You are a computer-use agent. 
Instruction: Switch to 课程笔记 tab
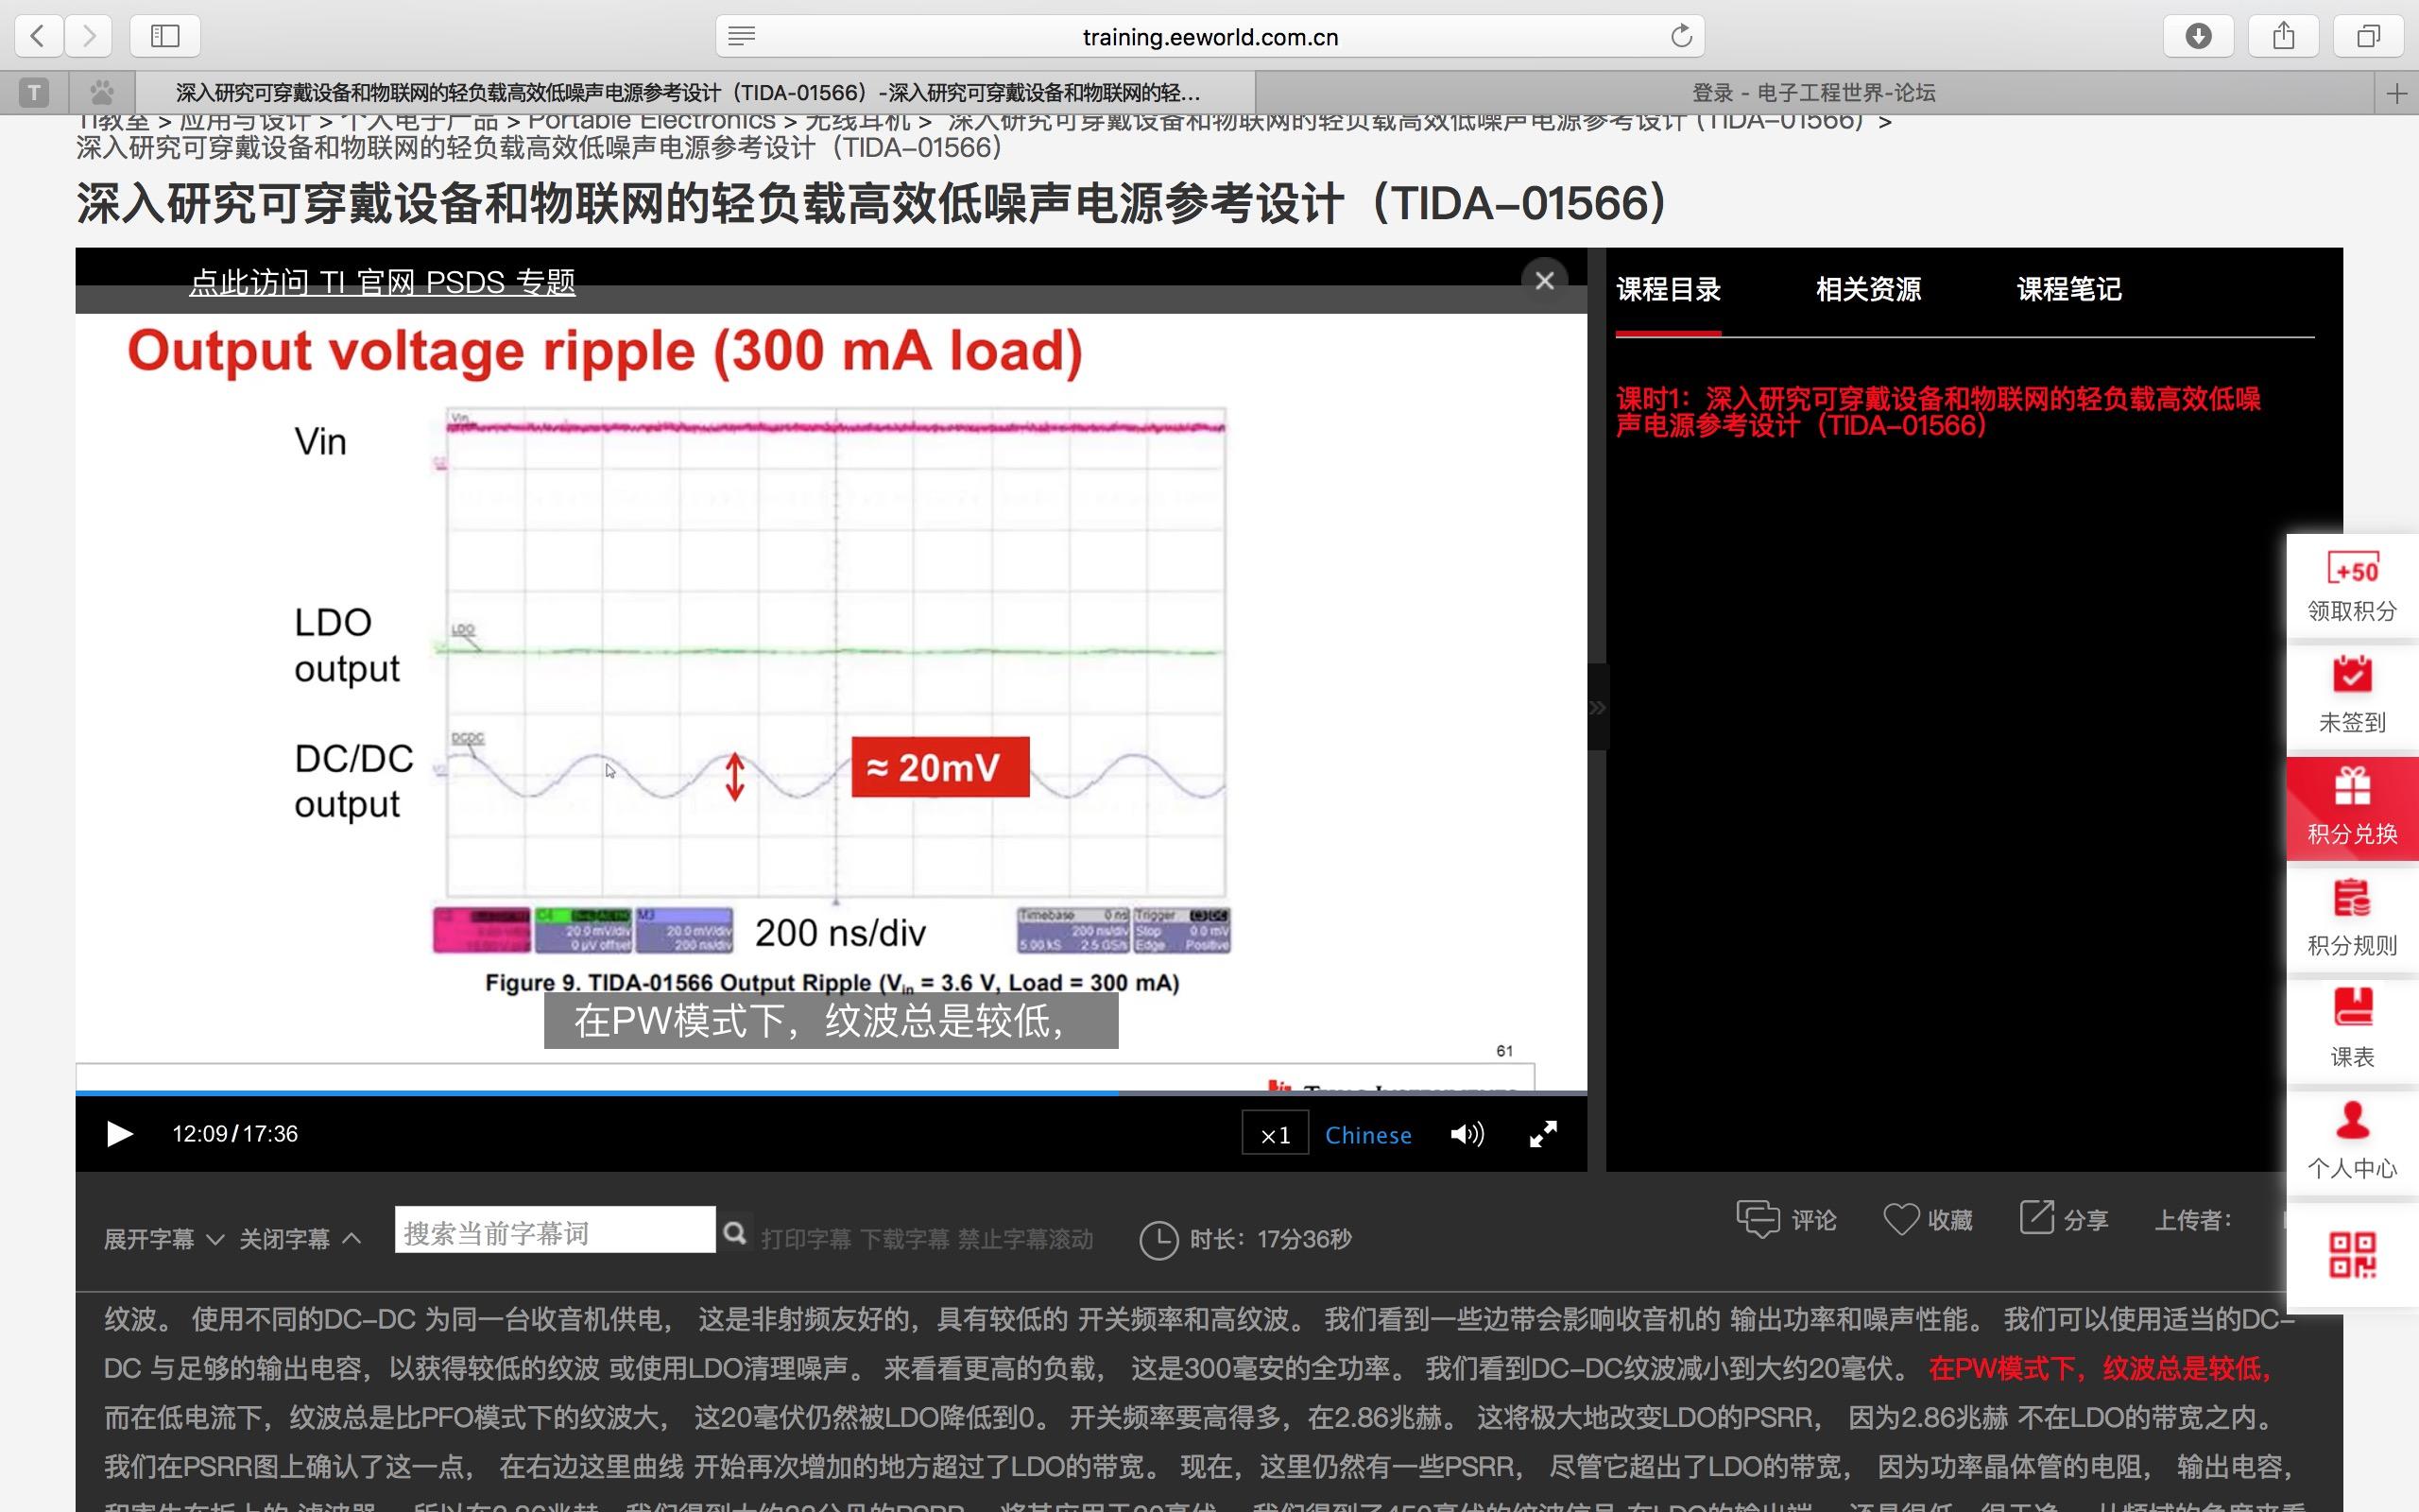[2068, 290]
